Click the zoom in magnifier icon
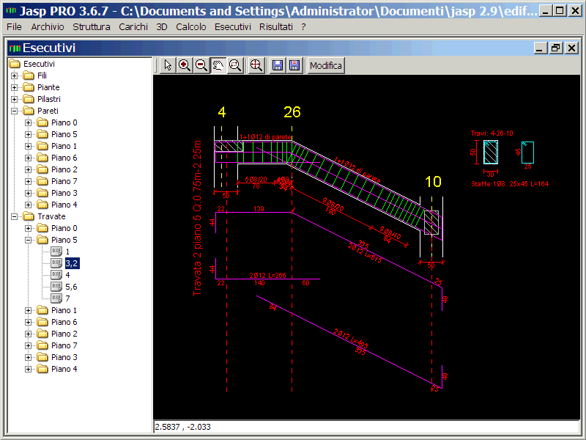Screen dimensions: 586x440 pos(185,65)
